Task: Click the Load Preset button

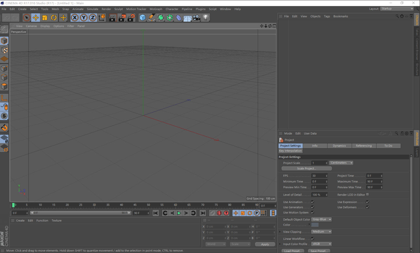Action: [x=293, y=251]
